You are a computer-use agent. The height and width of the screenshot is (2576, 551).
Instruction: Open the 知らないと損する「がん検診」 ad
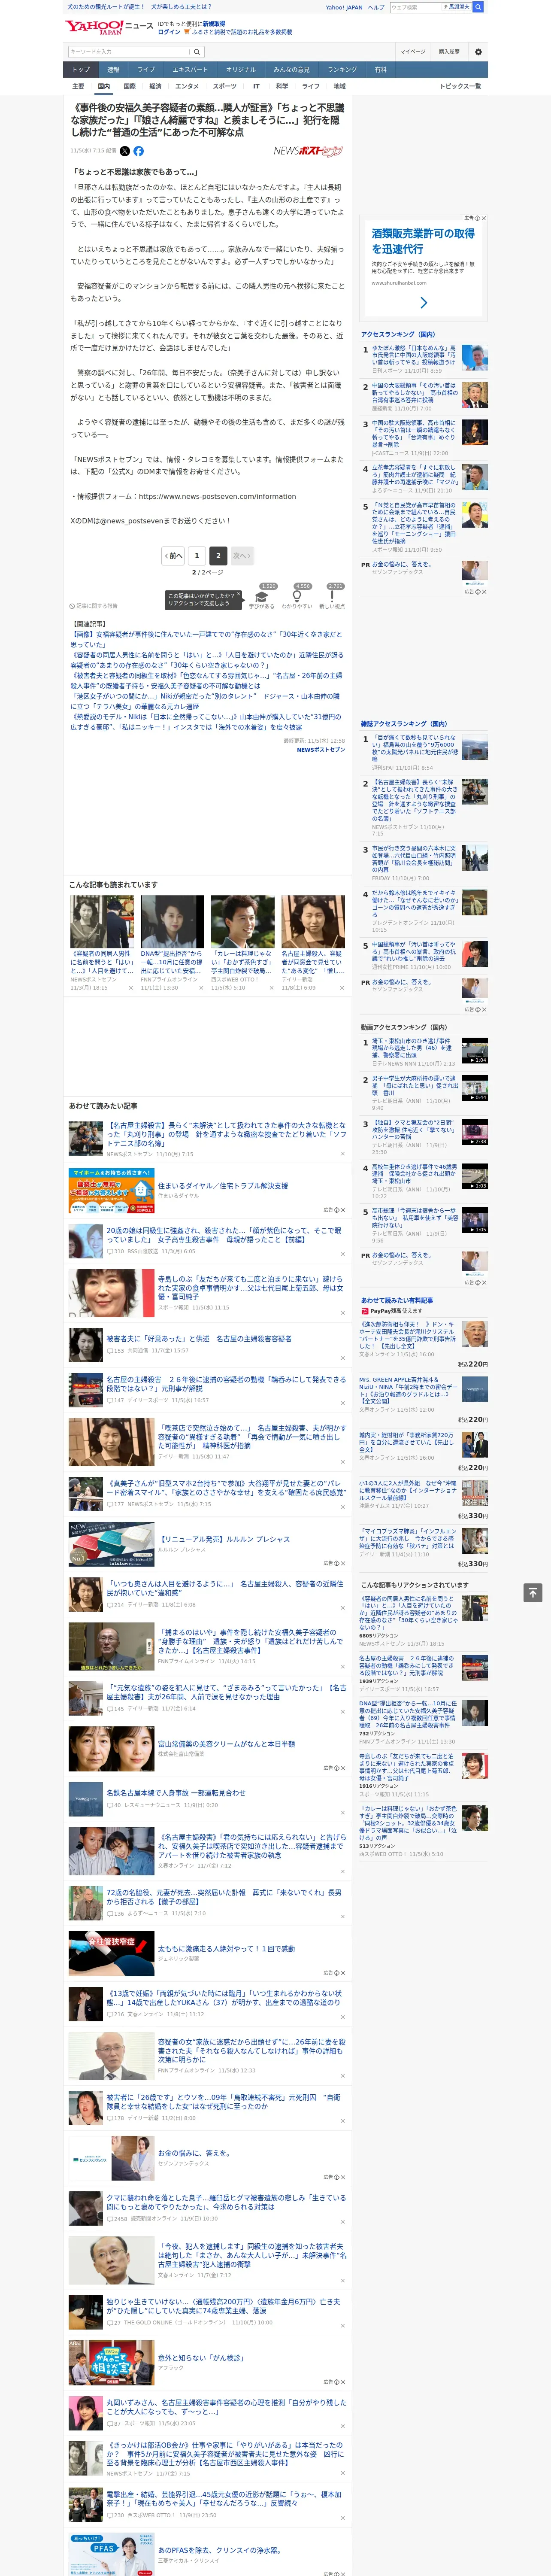[x=200, y=2357]
